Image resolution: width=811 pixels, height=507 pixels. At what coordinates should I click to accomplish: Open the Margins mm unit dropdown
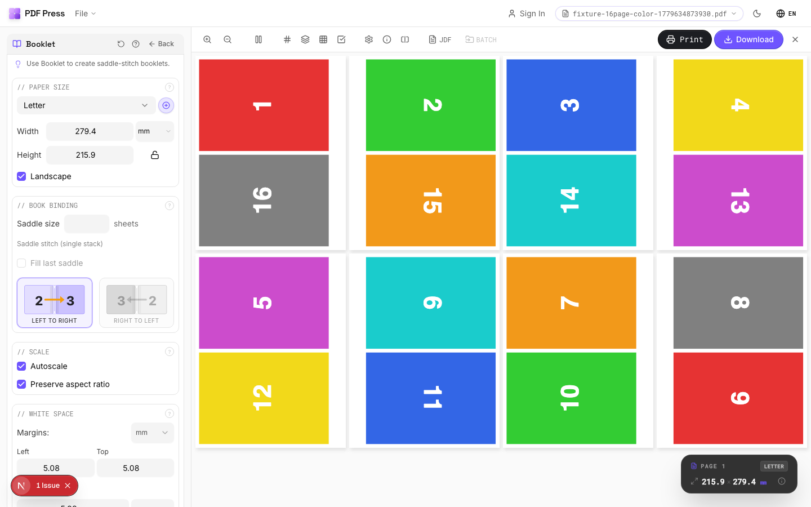tap(153, 433)
